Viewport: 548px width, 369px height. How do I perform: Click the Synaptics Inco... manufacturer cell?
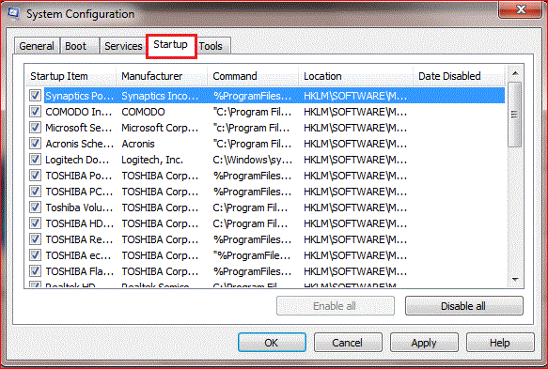(x=160, y=96)
